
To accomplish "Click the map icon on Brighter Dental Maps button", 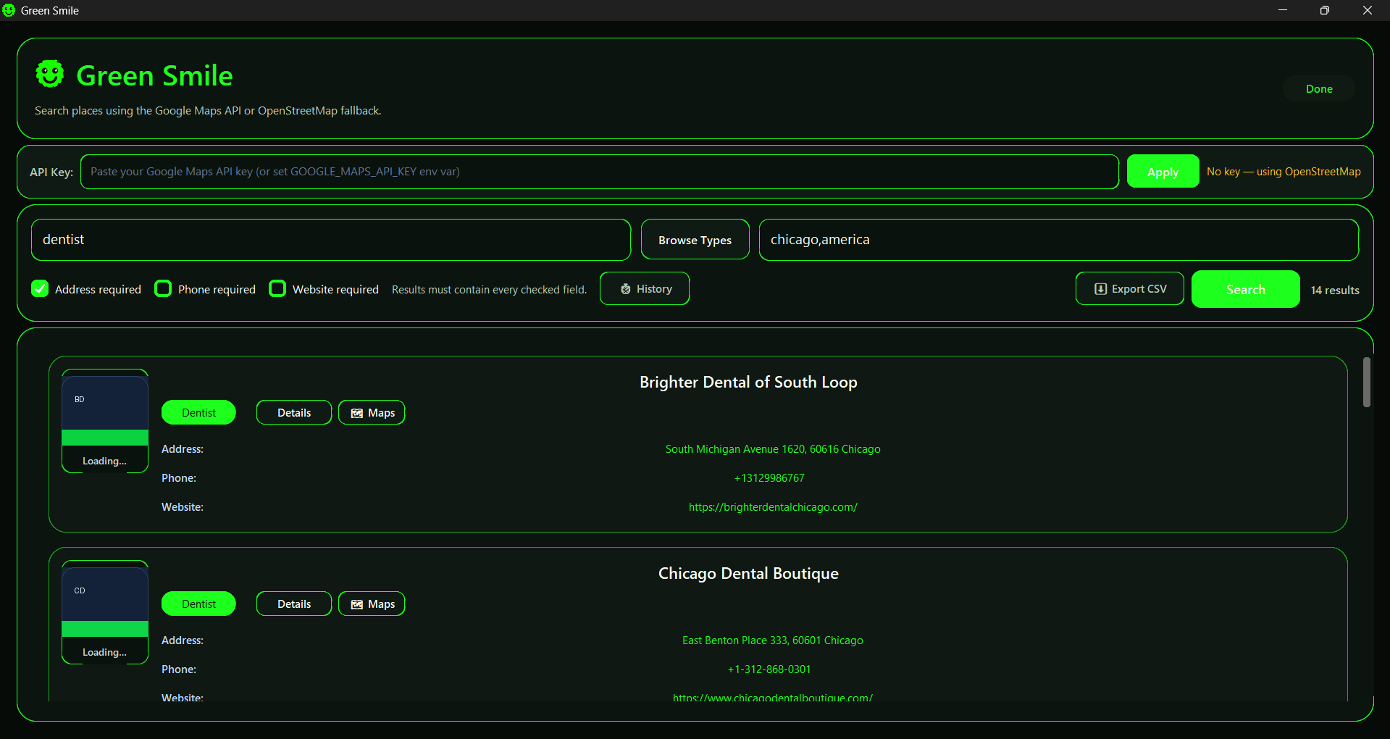I will 357,413.
